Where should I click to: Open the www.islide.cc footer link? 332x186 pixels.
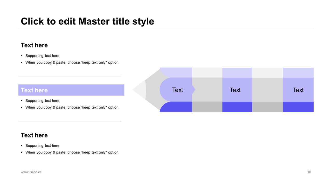point(31,172)
